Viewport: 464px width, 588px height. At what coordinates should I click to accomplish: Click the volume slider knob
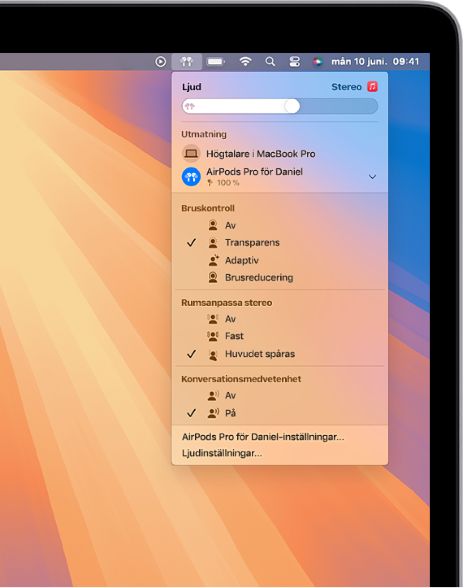[x=292, y=106]
